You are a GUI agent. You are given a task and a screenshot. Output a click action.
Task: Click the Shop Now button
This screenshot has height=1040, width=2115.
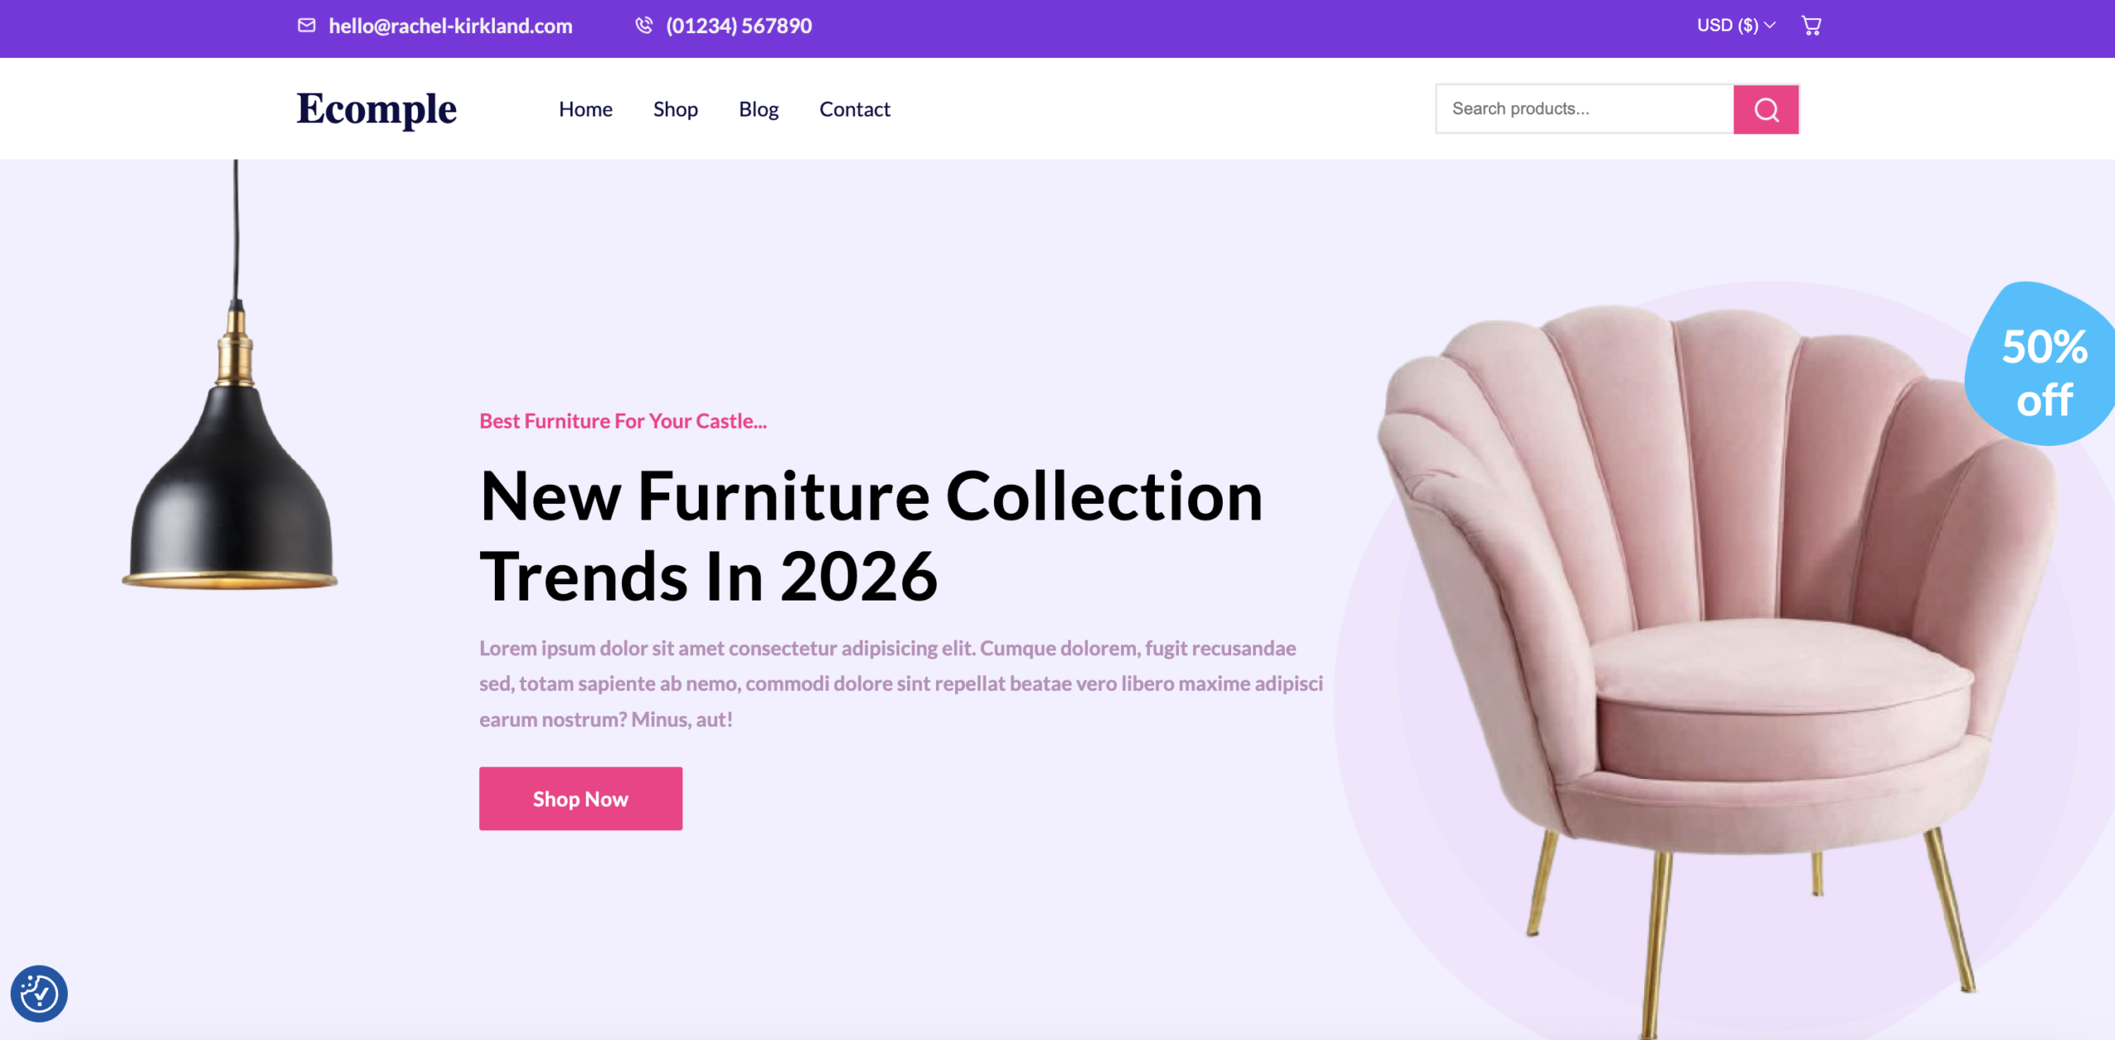pyautogui.click(x=581, y=799)
